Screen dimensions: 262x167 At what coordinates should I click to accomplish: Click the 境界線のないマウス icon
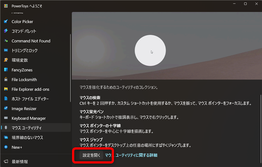tap(6, 137)
